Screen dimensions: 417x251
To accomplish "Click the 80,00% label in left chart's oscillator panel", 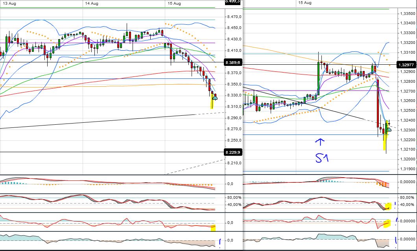I will 234,198.
